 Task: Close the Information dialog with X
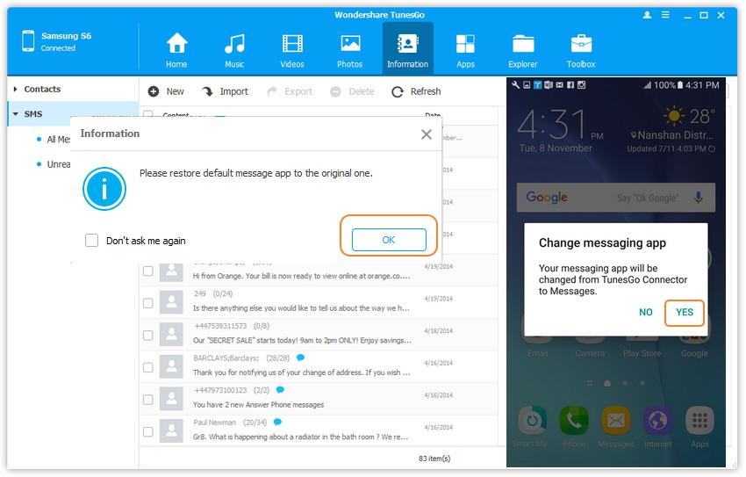427,134
